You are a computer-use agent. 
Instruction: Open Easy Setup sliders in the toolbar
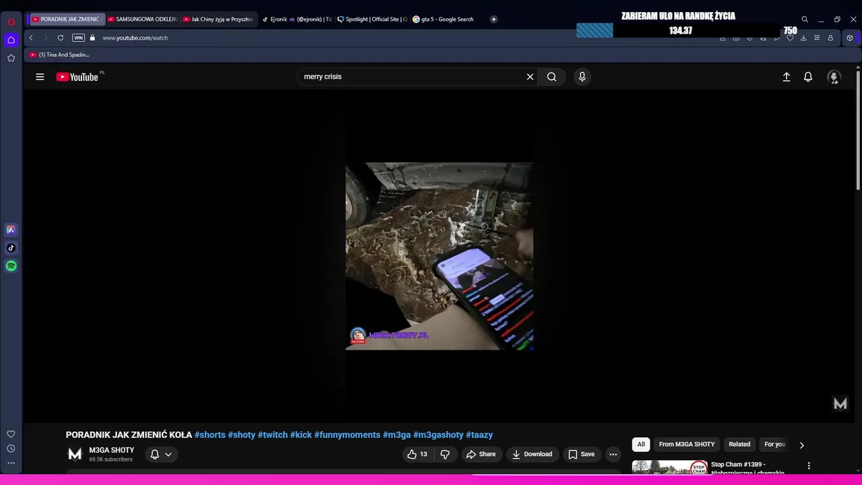(x=817, y=38)
